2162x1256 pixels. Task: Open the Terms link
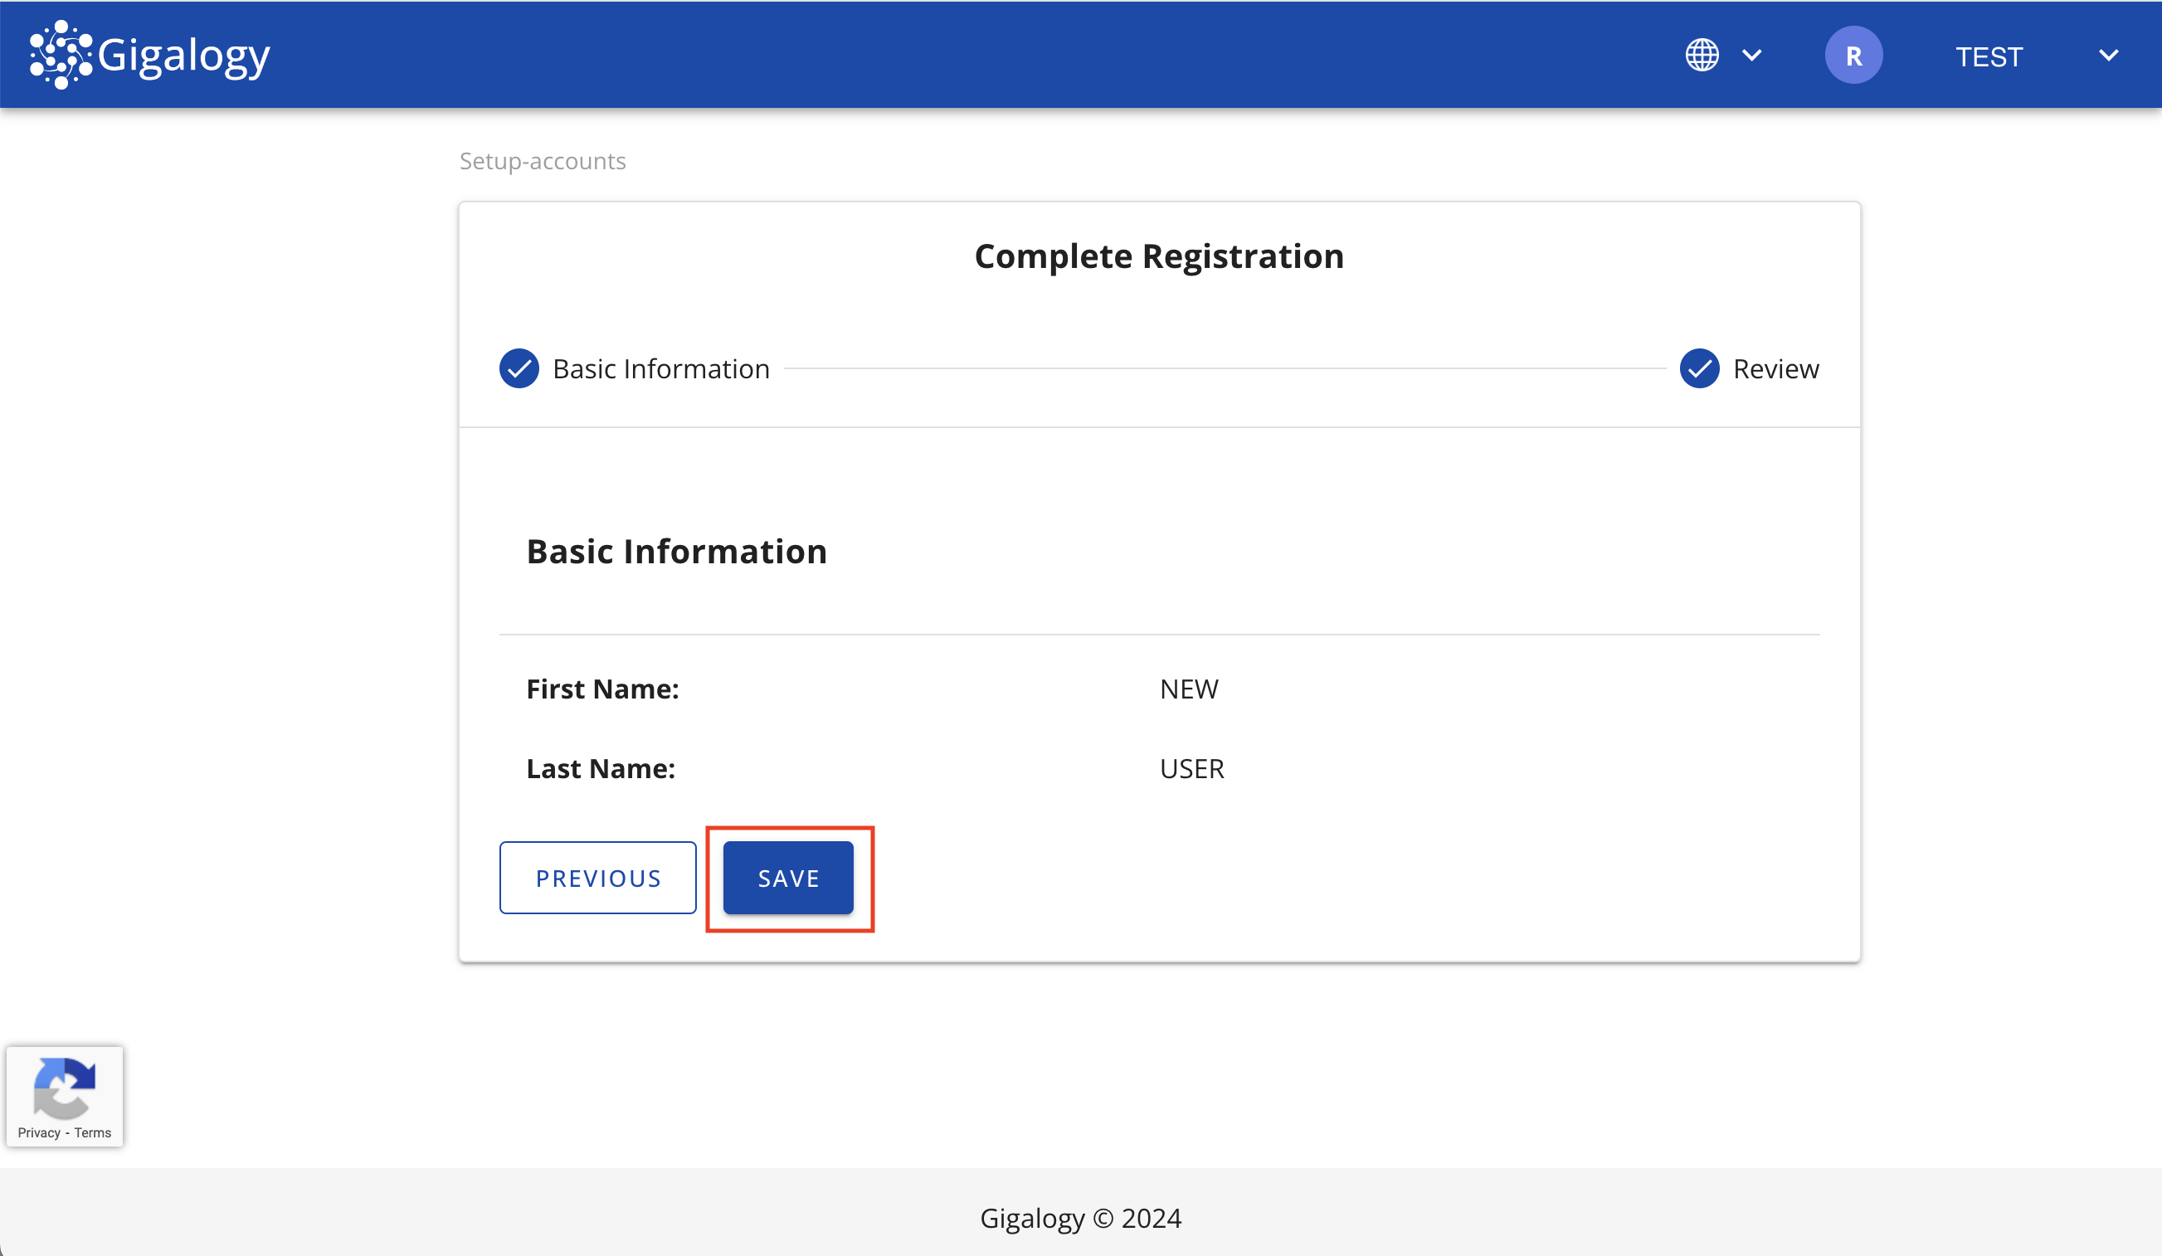(93, 1132)
